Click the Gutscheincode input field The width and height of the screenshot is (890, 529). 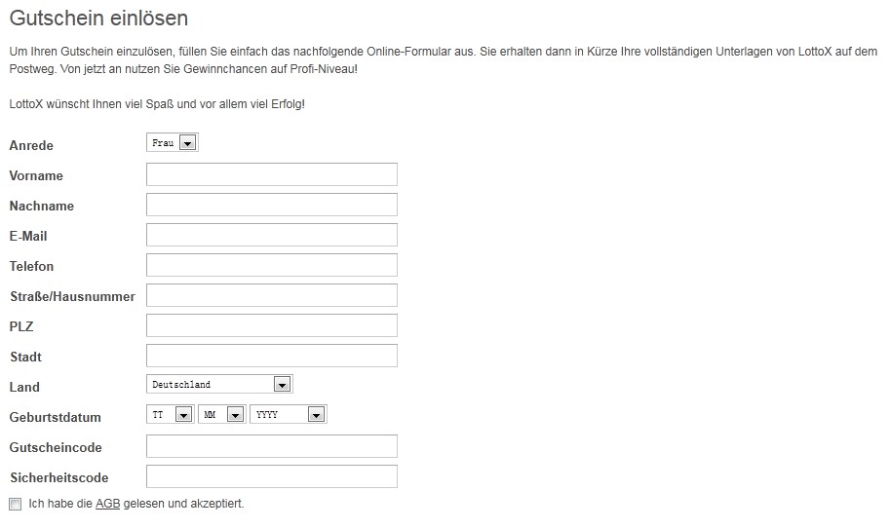pyautogui.click(x=272, y=446)
